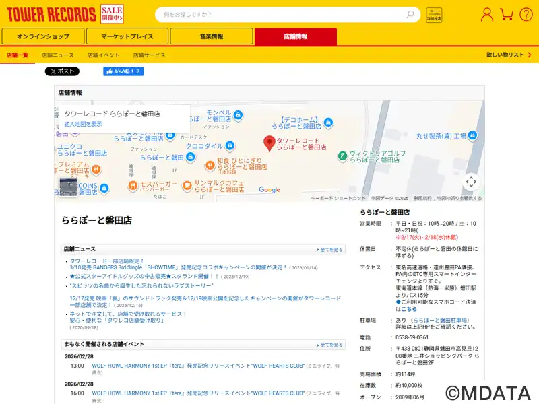Click the red Tower Records map pin

click(269, 143)
